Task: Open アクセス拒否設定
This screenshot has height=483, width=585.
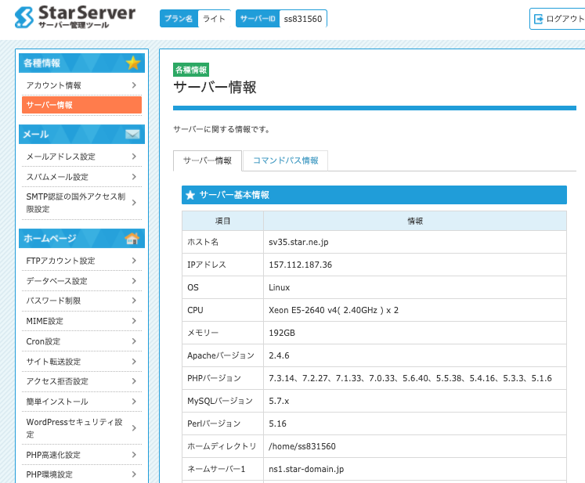Action: [81, 381]
